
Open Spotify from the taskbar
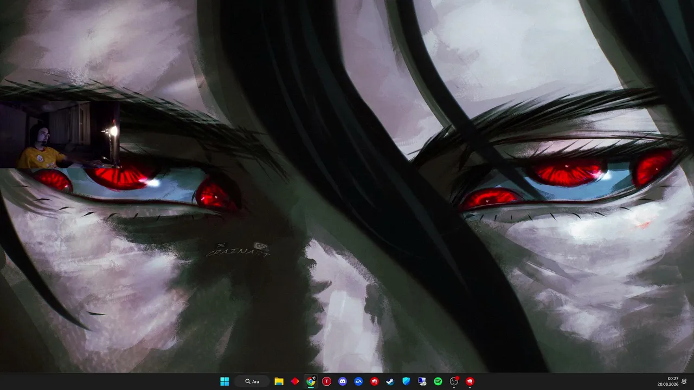438,381
